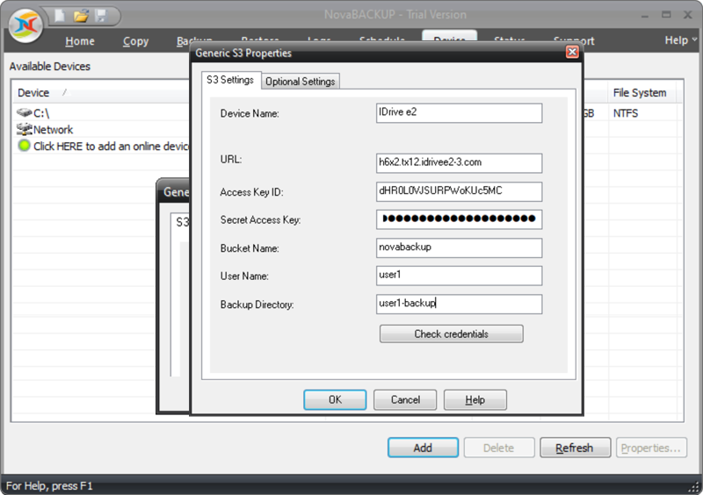703x495 pixels.
Task: Close the Generic S3 Properties dialog
Action: (572, 52)
